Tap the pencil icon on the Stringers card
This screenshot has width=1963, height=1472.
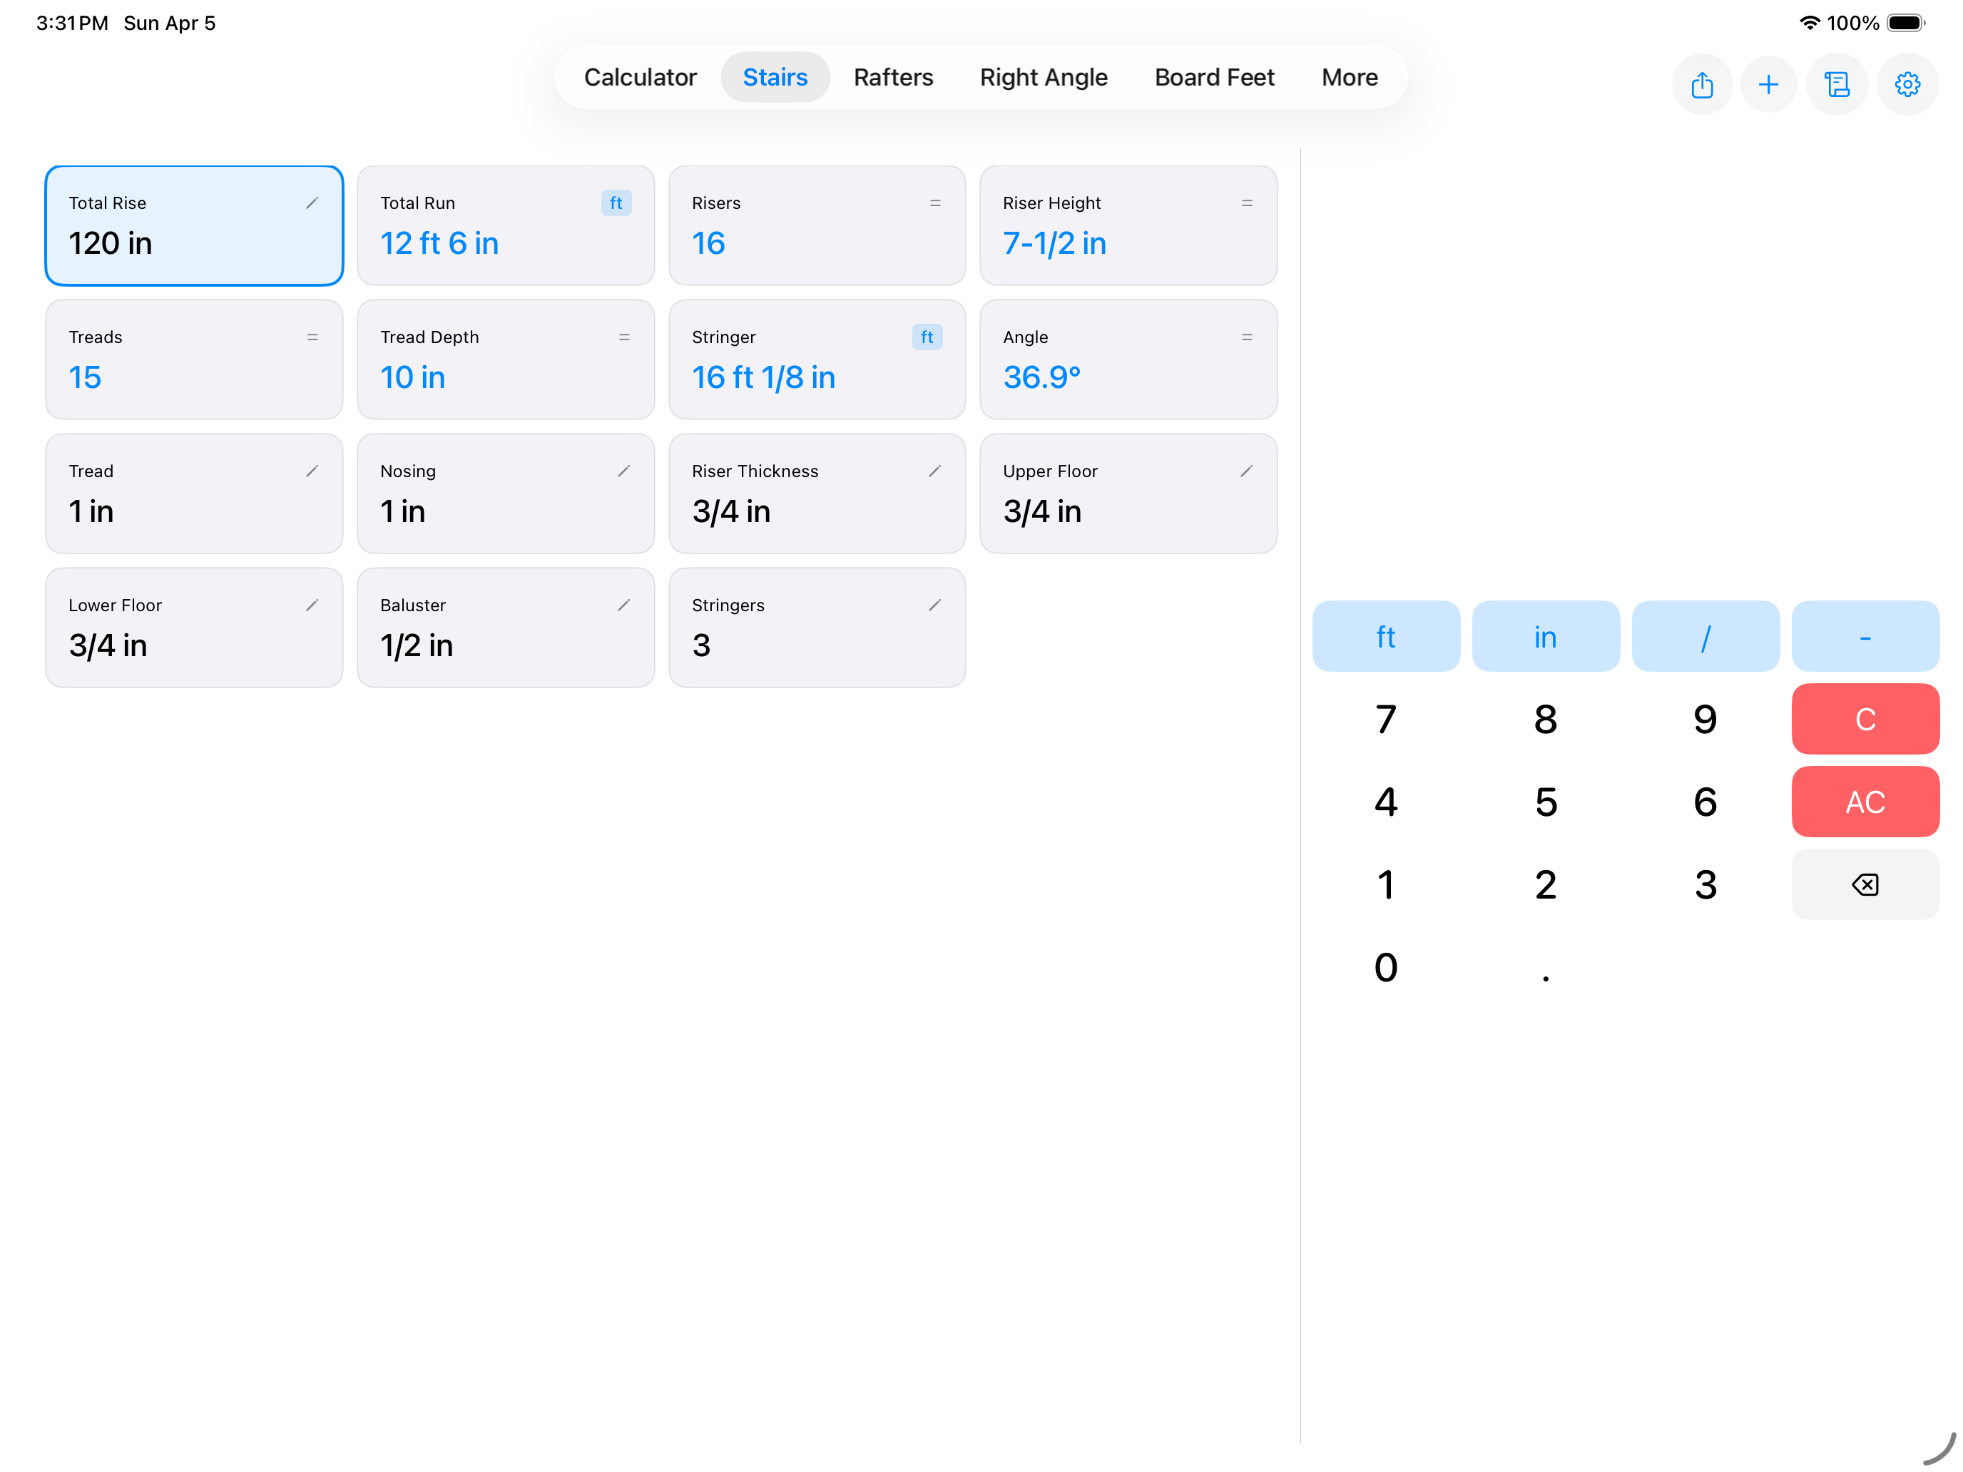tap(935, 605)
